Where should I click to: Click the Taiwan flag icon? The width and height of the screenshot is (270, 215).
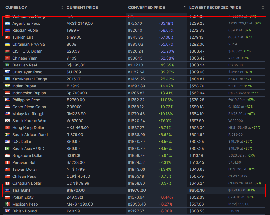[8, 169]
